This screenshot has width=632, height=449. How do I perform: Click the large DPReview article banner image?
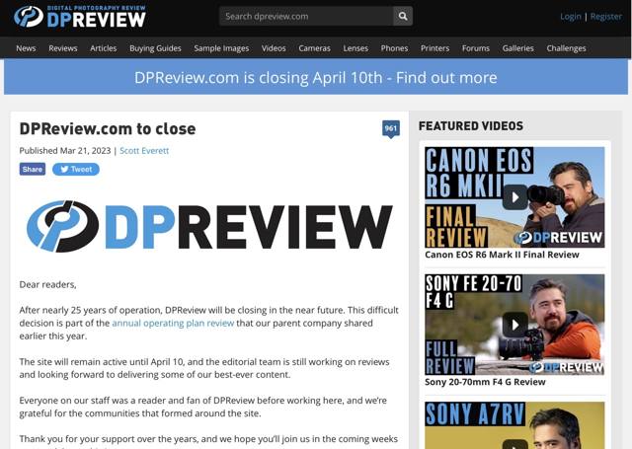pyautogui.click(x=209, y=226)
